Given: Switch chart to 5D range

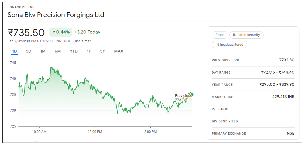Looking at the screenshot, I should [29, 51].
